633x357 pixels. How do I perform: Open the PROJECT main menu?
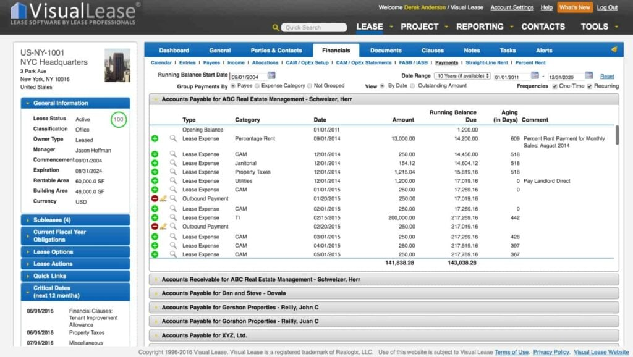420,27
